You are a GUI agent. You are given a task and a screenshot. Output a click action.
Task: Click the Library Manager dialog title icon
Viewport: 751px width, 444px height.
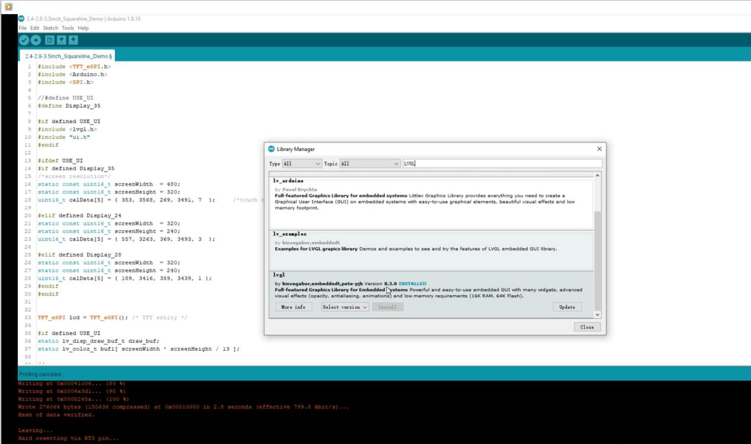click(x=272, y=149)
